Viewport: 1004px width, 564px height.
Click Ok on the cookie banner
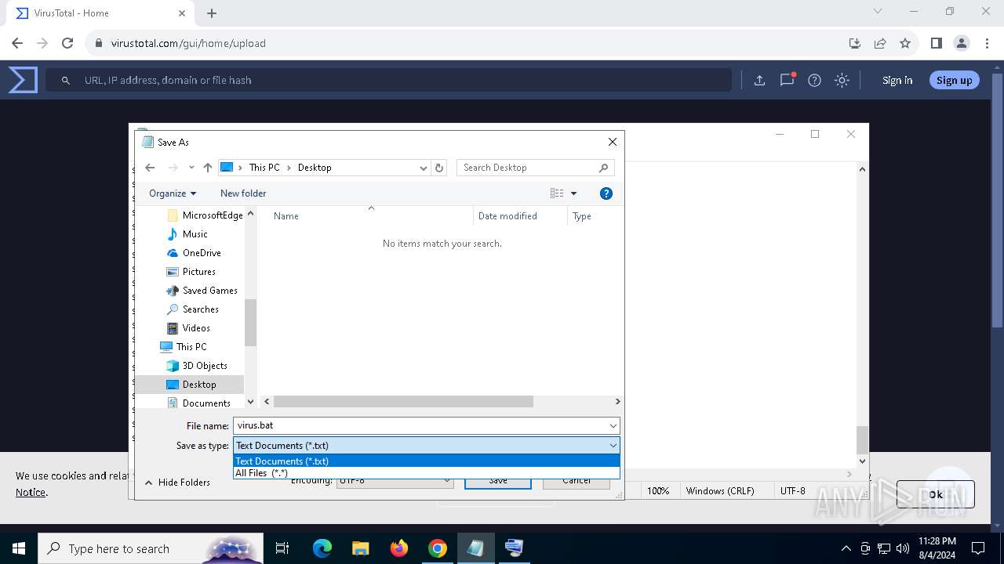tap(936, 494)
